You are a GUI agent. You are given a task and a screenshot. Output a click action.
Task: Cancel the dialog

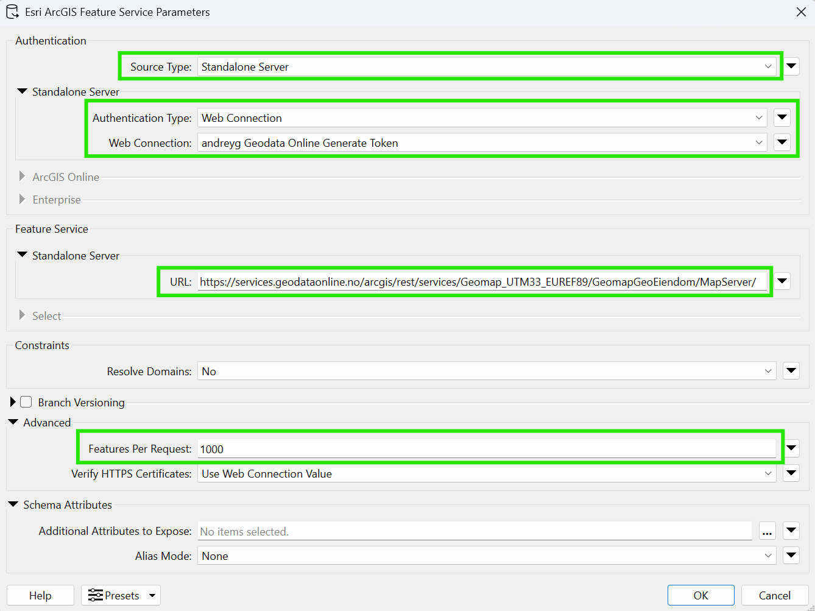pos(775,595)
